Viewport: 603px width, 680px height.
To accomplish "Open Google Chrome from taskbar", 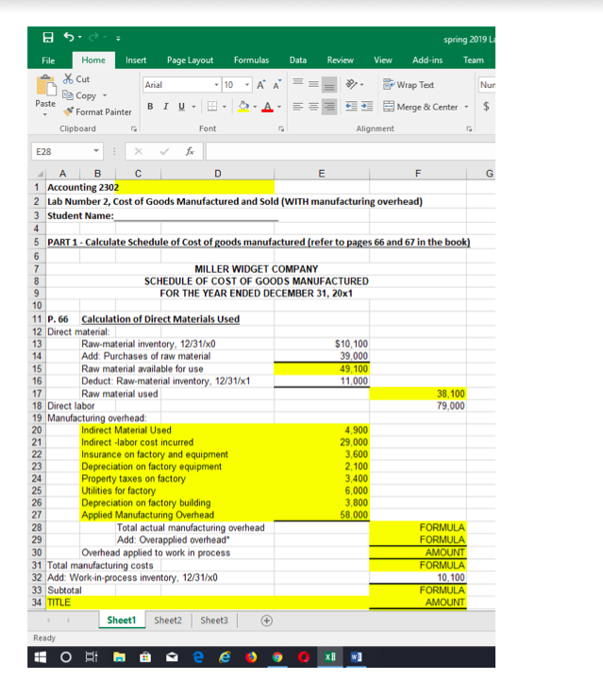I will click(x=277, y=657).
